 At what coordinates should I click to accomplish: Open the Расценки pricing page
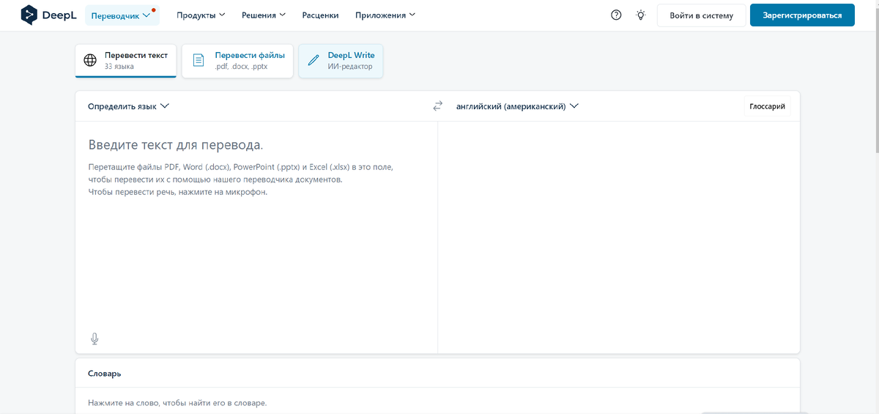point(321,15)
